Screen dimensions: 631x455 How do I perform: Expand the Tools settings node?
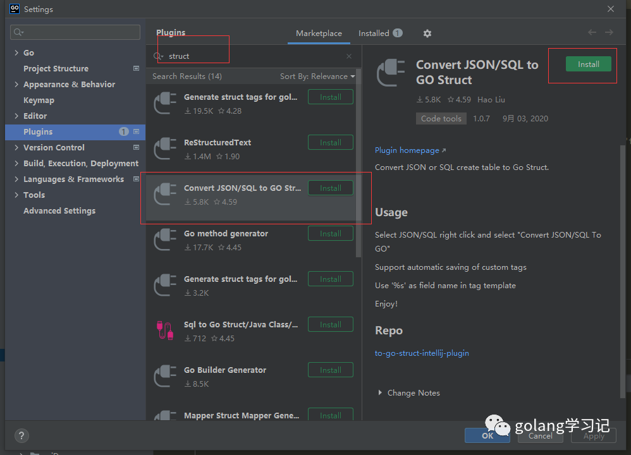tap(16, 195)
